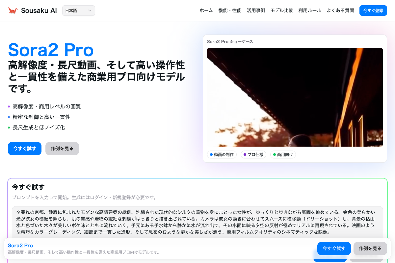Click Sora2 Pro title in bottom bar
Viewport: 395px width, 263px height.
click(x=20, y=246)
